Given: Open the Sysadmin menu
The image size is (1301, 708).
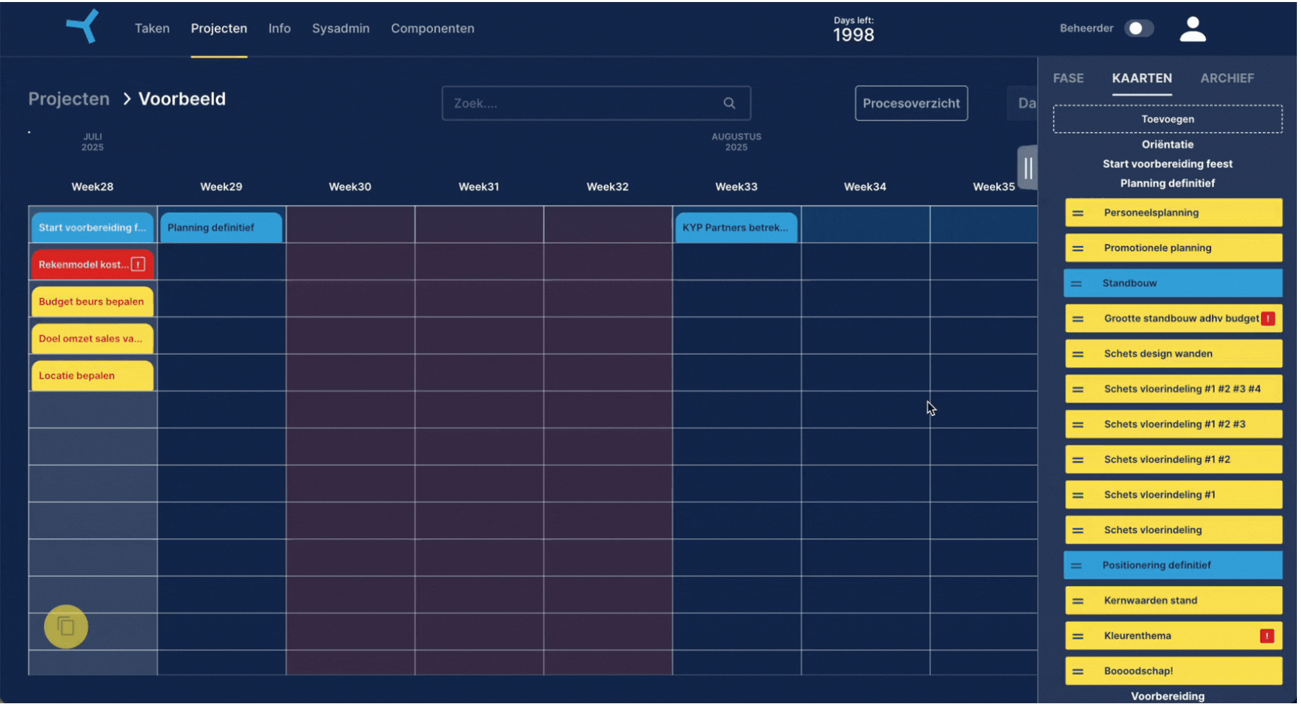Looking at the screenshot, I should pyautogui.click(x=340, y=28).
